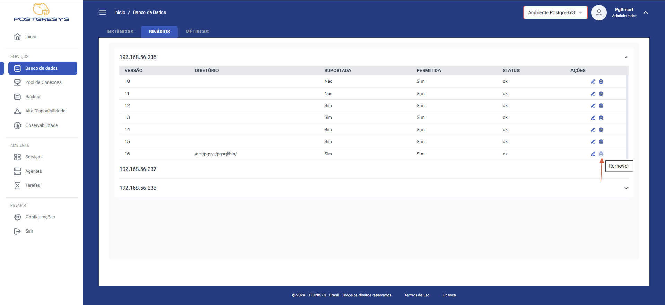665x305 pixels.
Task: Click trash icon for version 16
Action: tap(601, 154)
